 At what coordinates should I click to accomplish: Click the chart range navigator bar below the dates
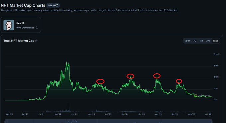(x=108, y=121)
